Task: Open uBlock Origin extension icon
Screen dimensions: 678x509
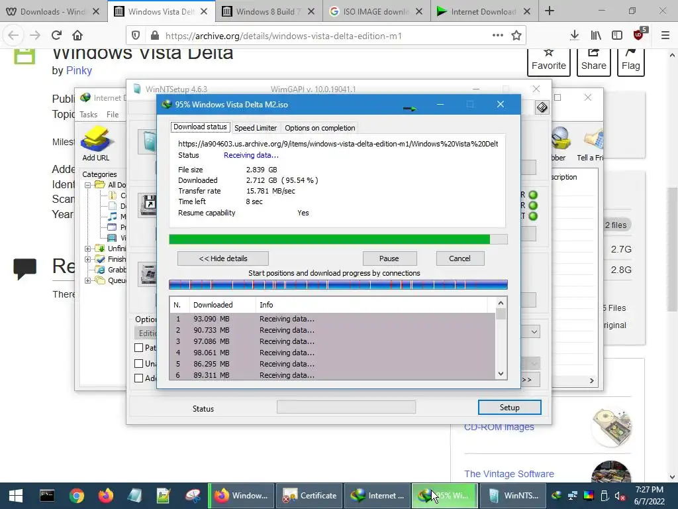Action: [x=639, y=35]
